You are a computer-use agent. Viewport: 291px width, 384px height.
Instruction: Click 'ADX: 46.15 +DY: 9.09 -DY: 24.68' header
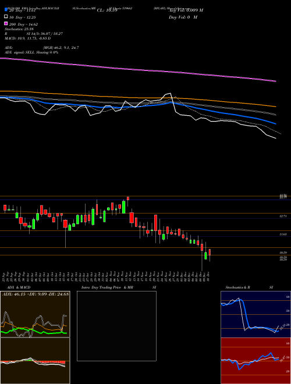36,294
